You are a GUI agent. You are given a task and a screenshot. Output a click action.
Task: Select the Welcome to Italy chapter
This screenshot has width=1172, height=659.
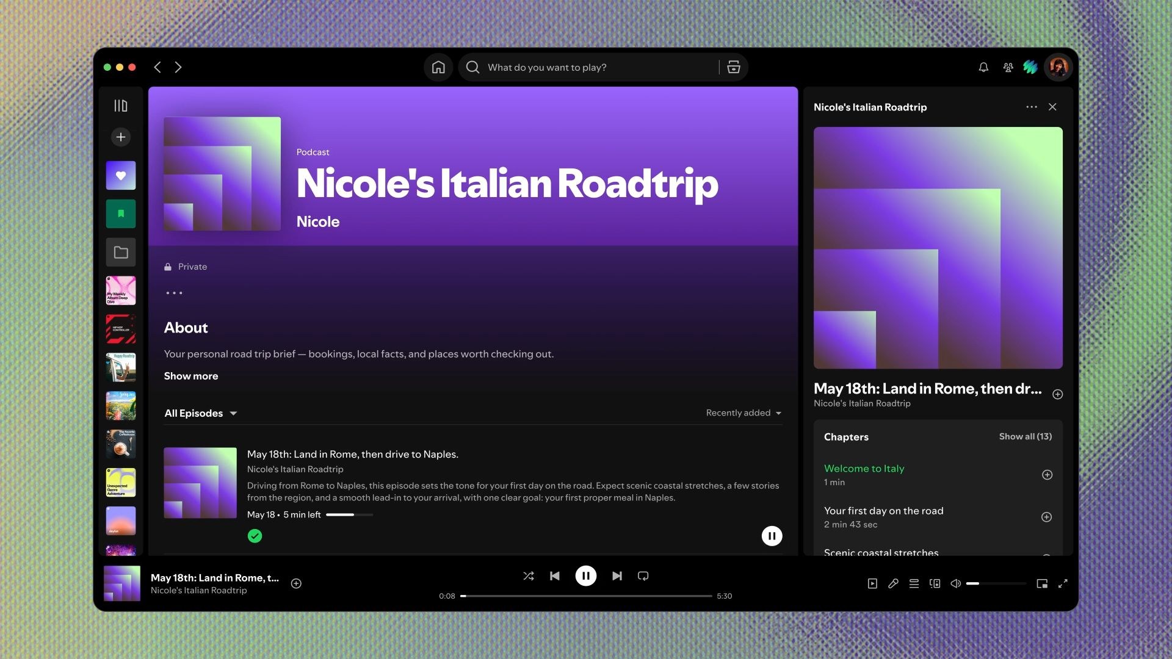tap(864, 469)
